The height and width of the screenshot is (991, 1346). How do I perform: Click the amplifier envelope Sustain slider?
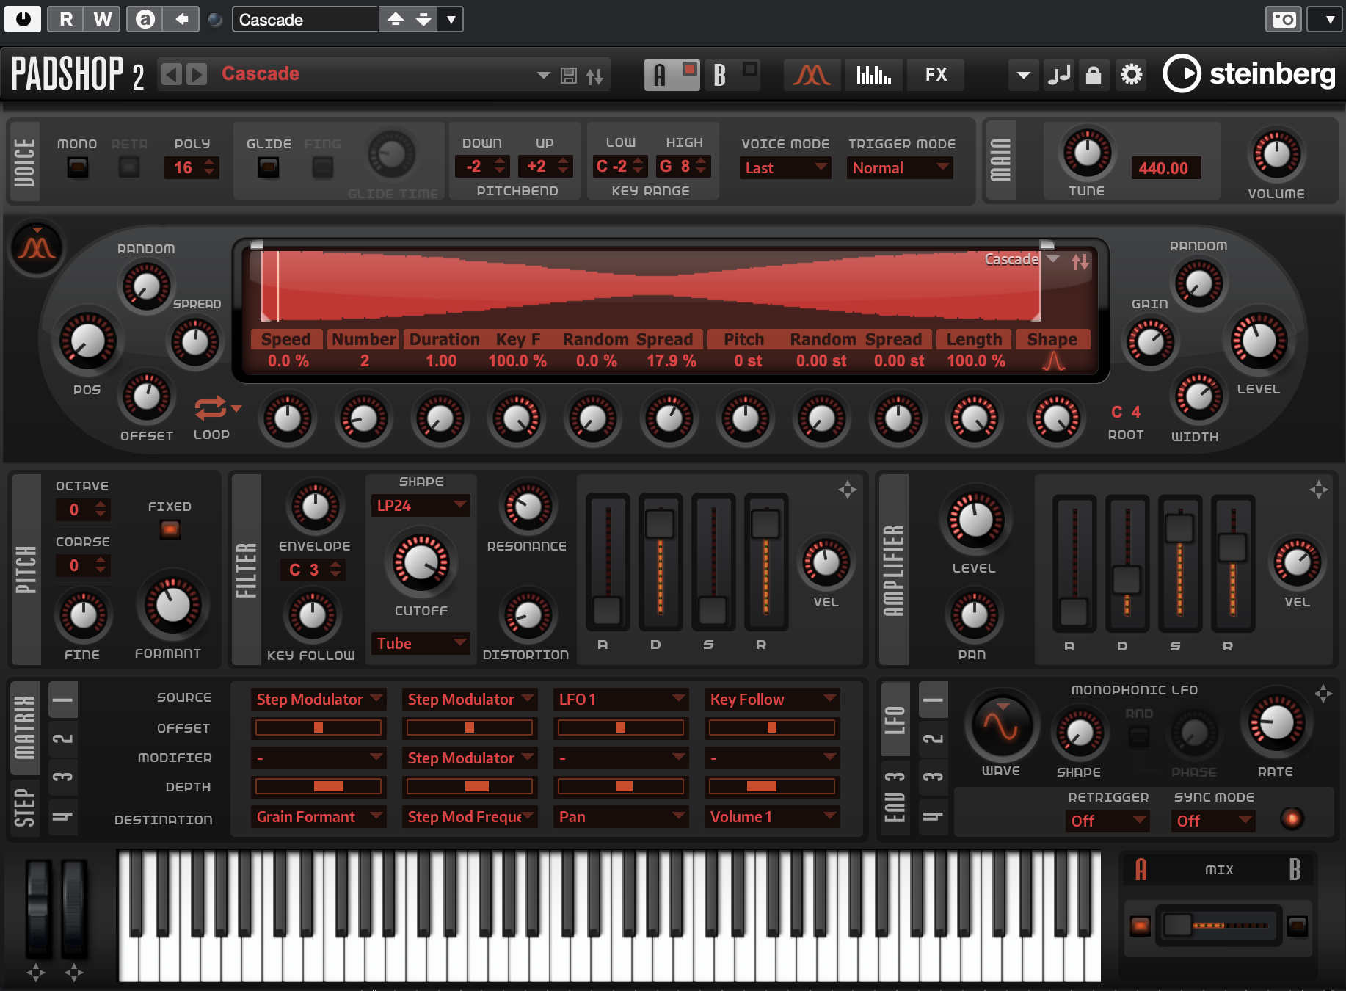coord(1179,564)
